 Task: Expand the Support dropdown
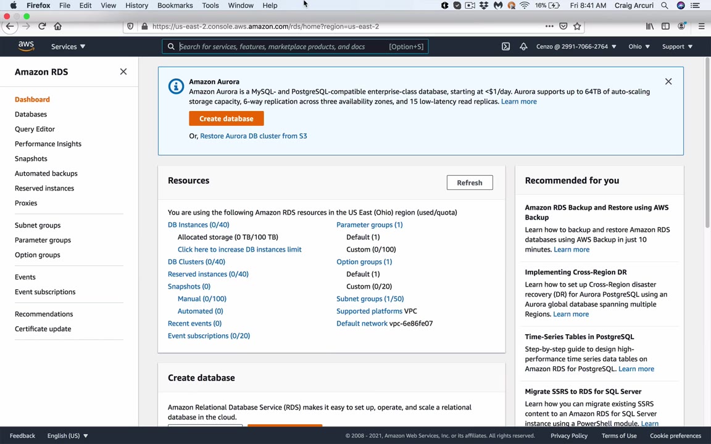pos(677,46)
